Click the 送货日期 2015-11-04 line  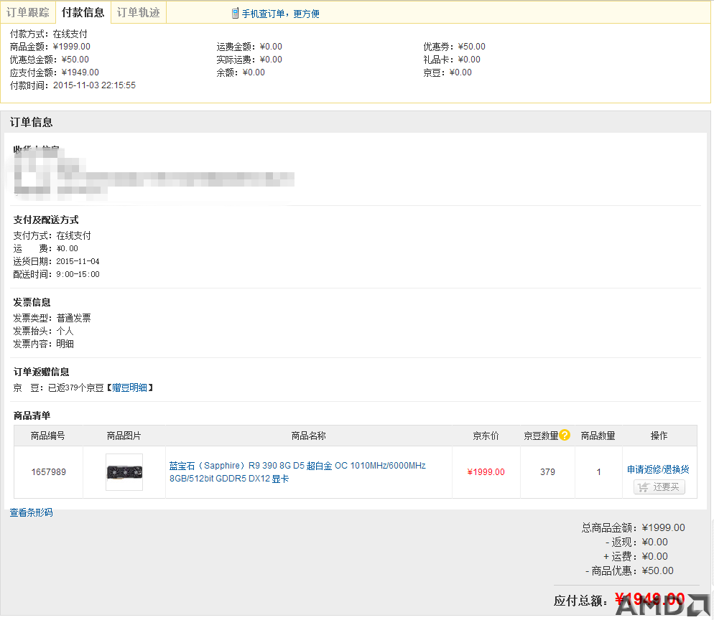point(57,261)
